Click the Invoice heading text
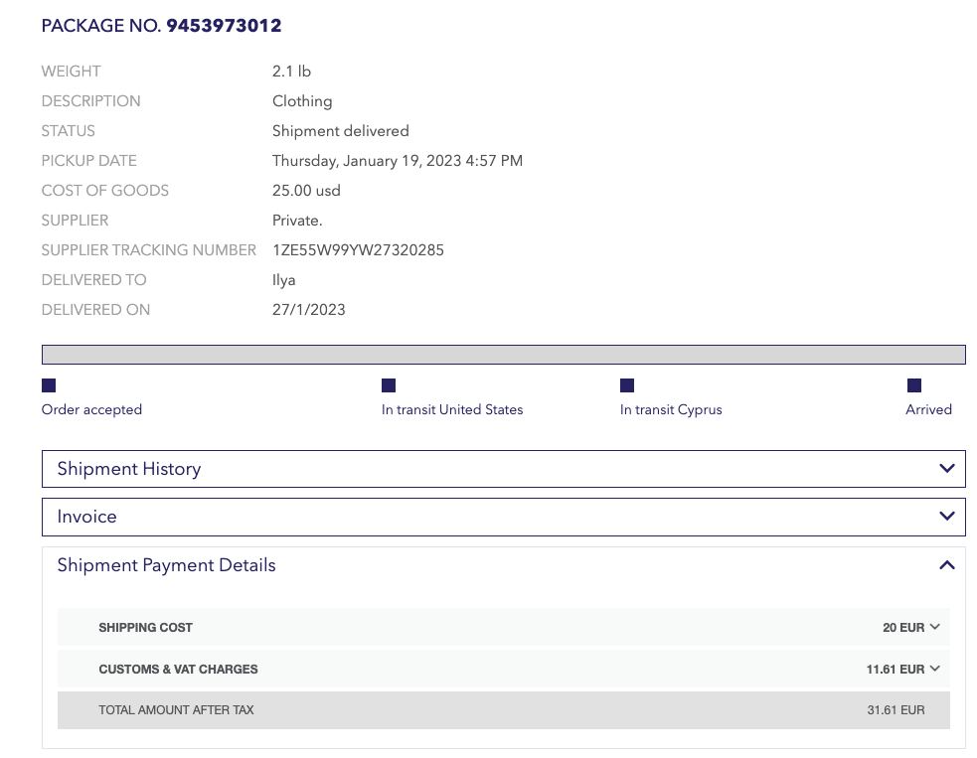 pyautogui.click(x=87, y=517)
